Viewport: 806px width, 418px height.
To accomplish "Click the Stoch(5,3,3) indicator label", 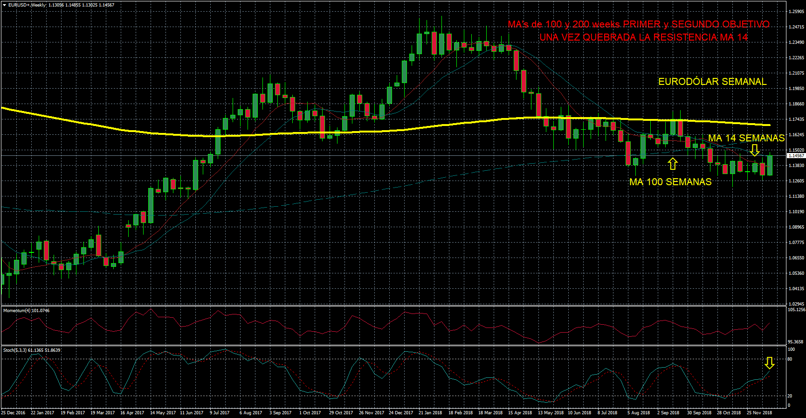I will [x=32, y=350].
